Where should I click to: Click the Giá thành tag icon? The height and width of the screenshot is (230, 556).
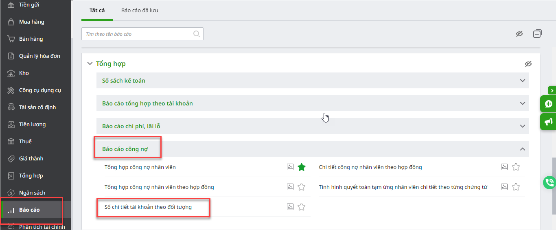click(11, 159)
